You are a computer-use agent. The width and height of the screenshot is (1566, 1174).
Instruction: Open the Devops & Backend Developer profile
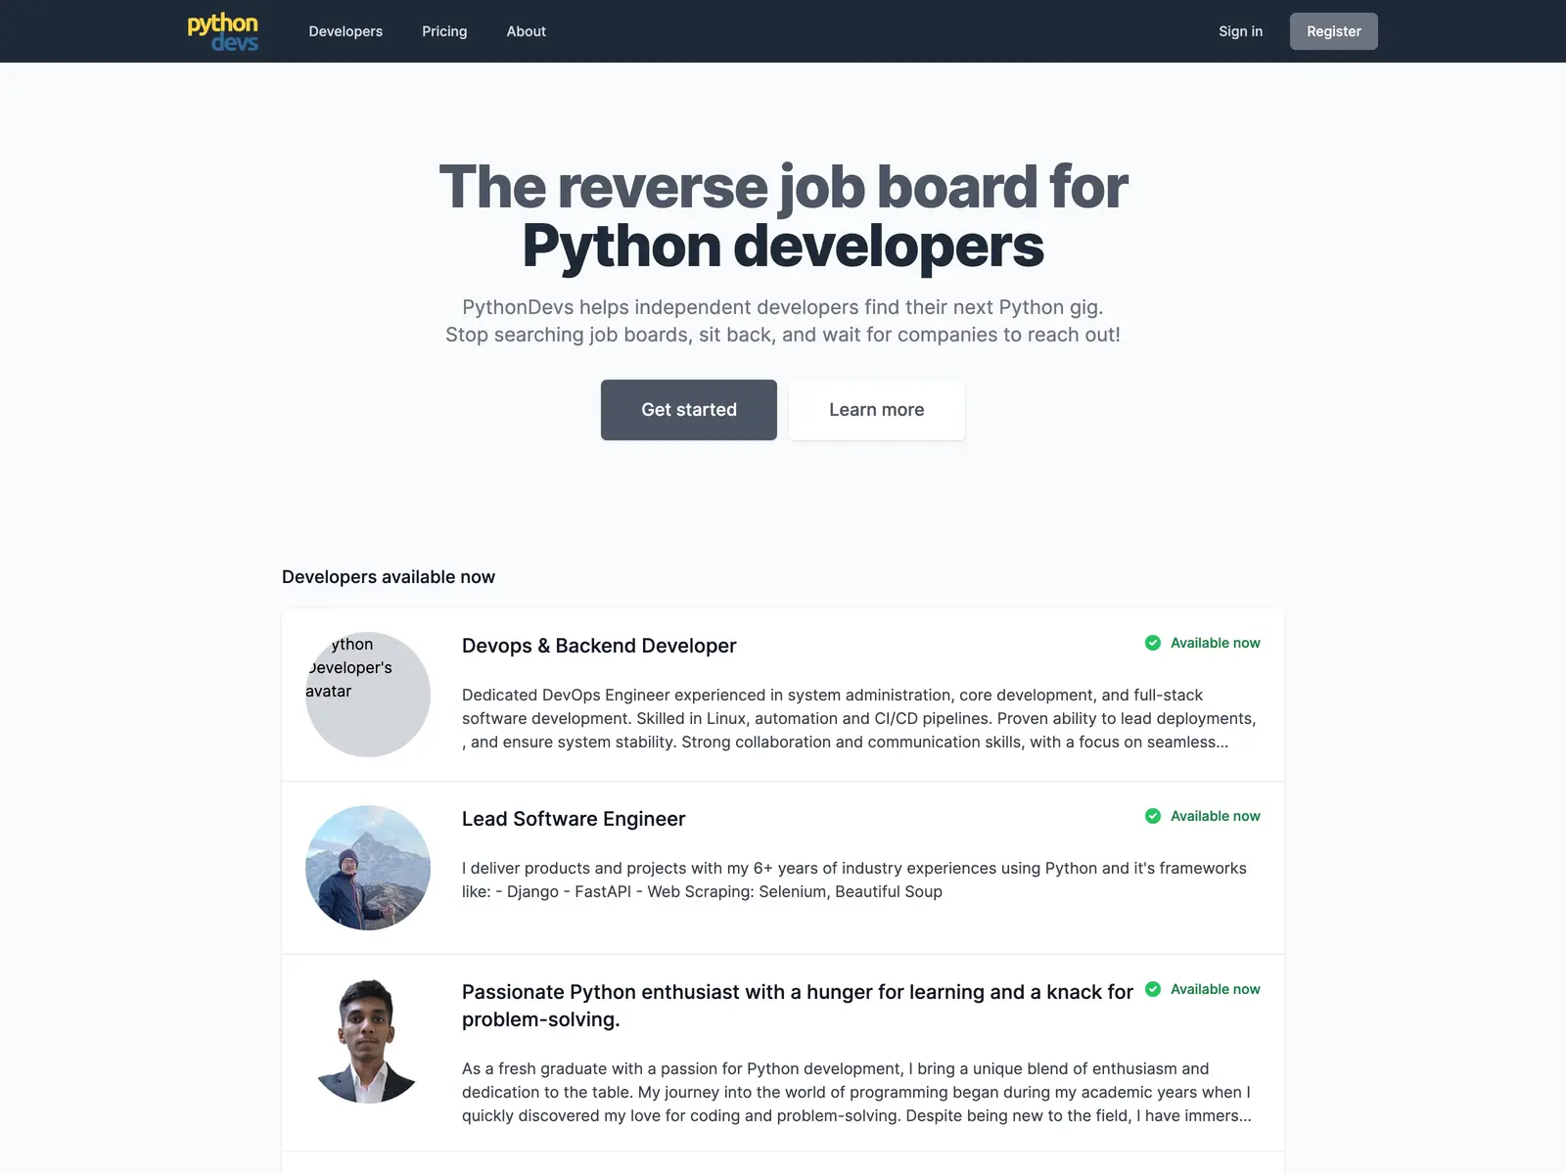click(599, 646)
